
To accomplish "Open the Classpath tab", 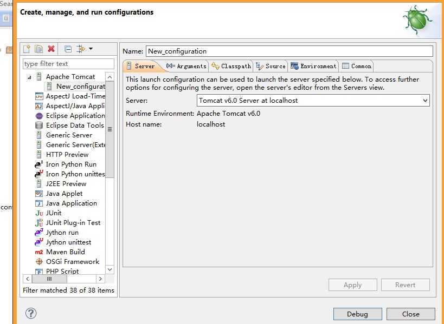I will 231,66.
